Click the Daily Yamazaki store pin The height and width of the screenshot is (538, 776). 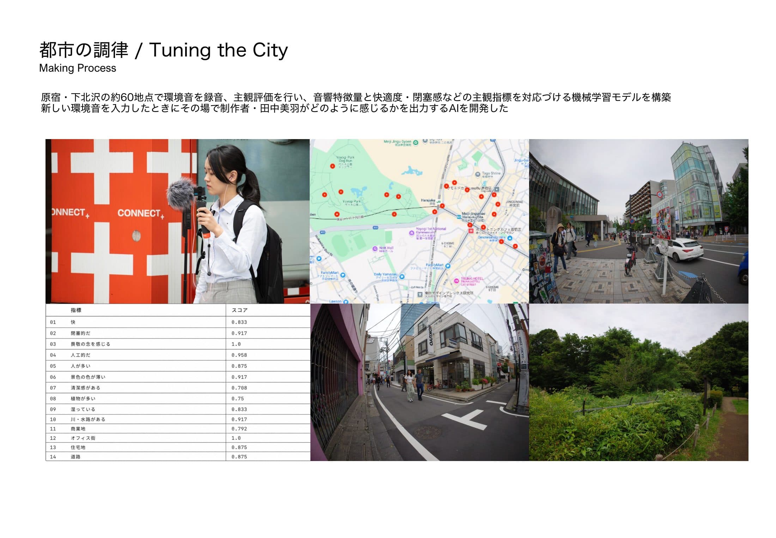(x=402, y=276)
